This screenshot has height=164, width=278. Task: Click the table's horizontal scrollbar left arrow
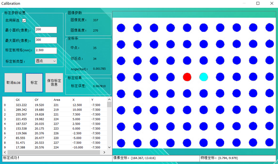pos(5,152)
